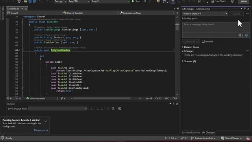This screenshot has height=142, width=252.
Task: Open the ShareX project navigation dropdown
Action: tap(34, 13)
